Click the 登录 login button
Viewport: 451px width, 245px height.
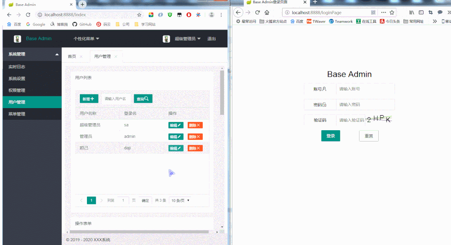(x=330, y=136)
